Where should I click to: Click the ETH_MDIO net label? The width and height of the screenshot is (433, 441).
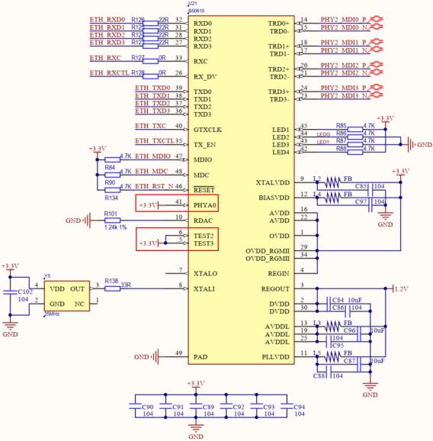click(x=153, y=156)
